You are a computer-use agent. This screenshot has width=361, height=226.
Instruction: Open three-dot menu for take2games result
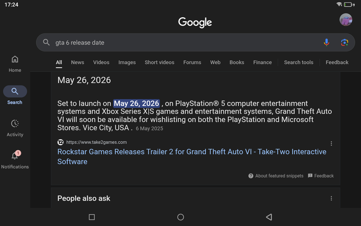tap(331, 144)
